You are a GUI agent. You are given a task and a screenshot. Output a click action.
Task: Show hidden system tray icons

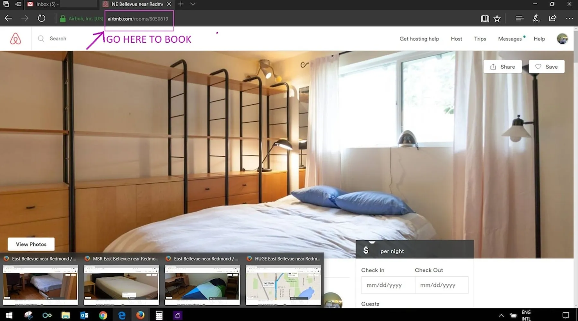[x=501, y=315]
